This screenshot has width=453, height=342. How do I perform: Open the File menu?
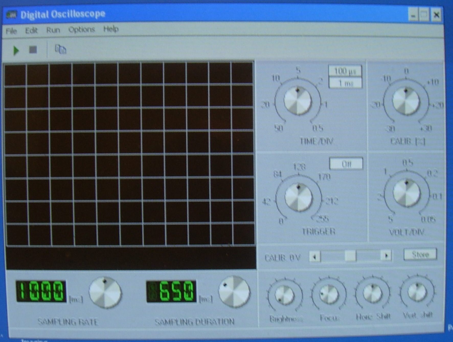(x=11, y=31)
